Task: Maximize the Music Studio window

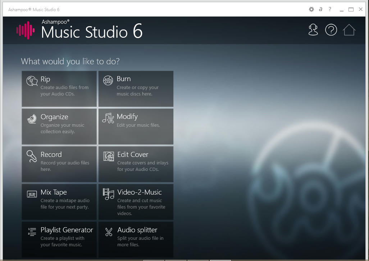Action: coord(351,9)
